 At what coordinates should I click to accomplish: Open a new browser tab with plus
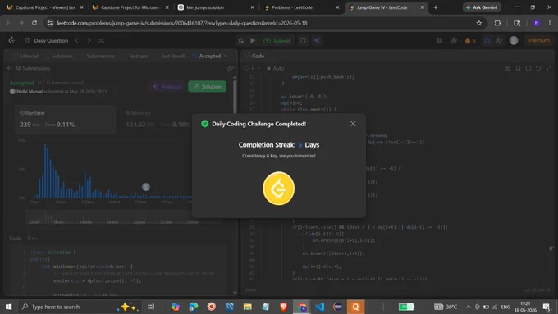coord(435,7)
